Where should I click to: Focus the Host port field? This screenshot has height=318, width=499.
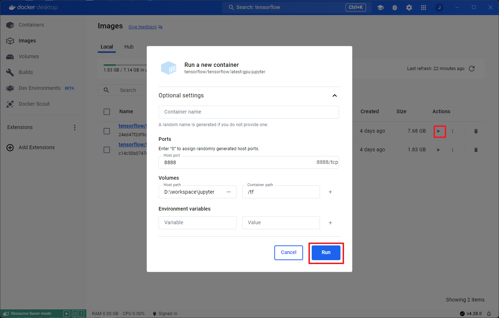point(249,162)
